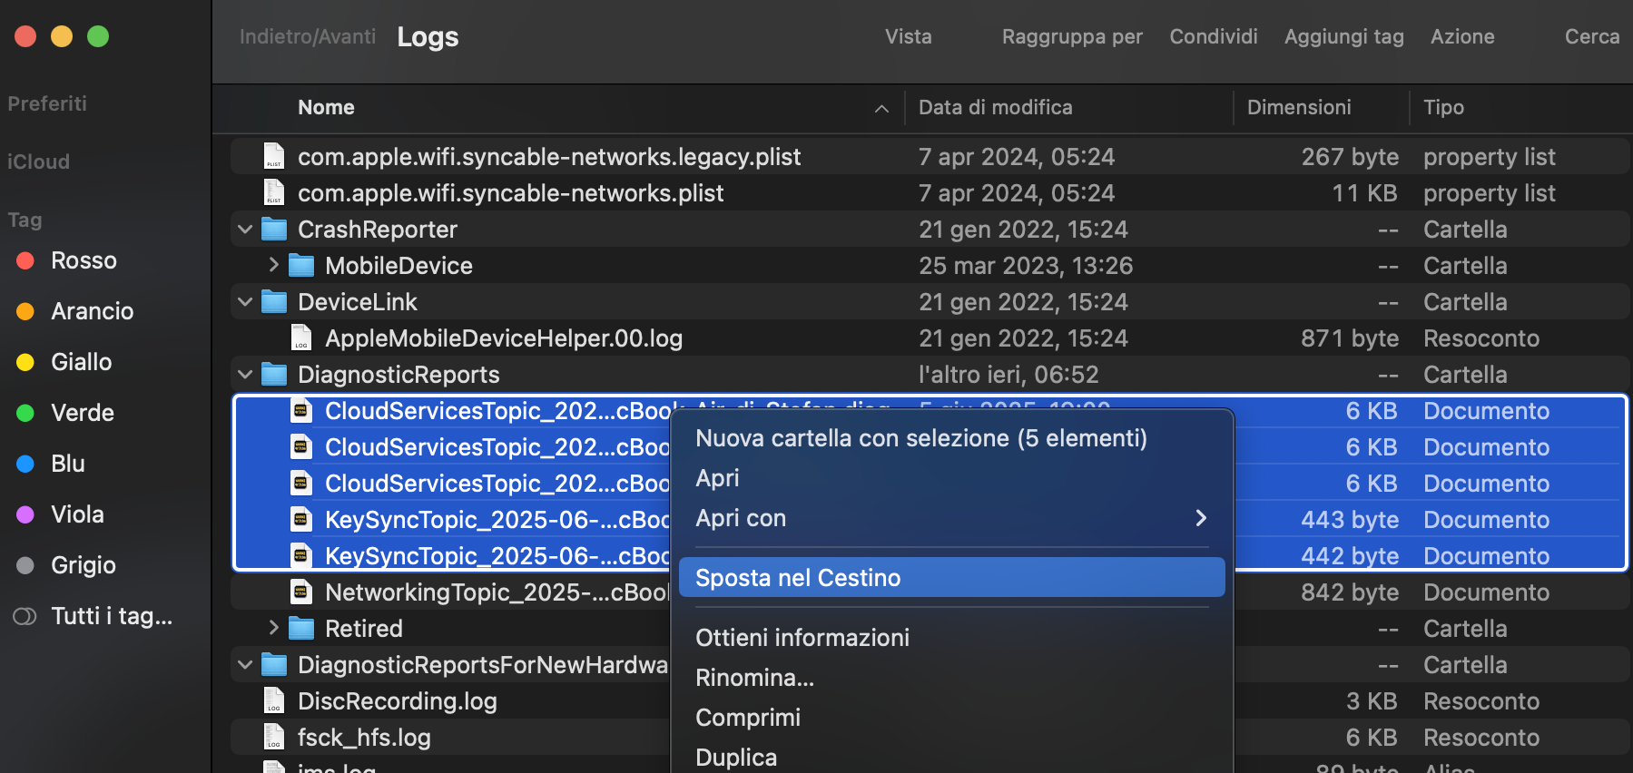Select the Verde tag color dot
The height and width of the screenshot is (773, 1633).
25,412
